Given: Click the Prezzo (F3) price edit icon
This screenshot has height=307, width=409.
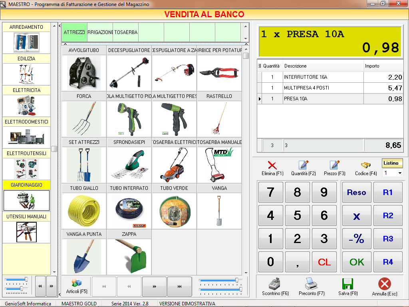Looking at the screenshot, I should tap(334, 165).
